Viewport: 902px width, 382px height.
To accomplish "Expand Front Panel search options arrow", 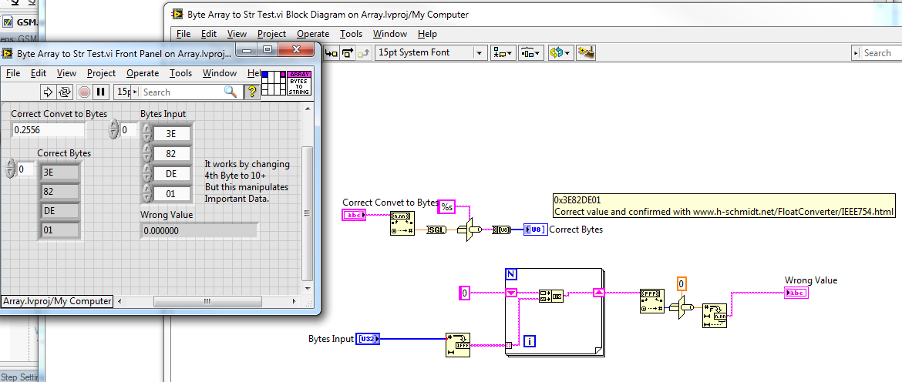I will click(x=136, y=92).
